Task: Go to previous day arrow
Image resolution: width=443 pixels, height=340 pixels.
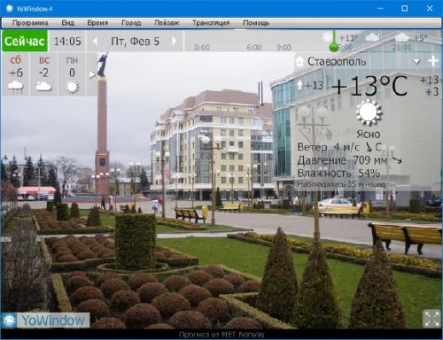Action: click(x=95, y=41)
